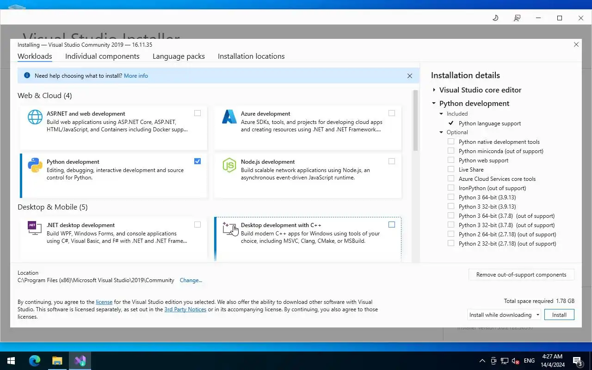Open Microsoft Edge from taskbar
The height and width of the screenshot is (370, 592).
click(x=35, y=361)
